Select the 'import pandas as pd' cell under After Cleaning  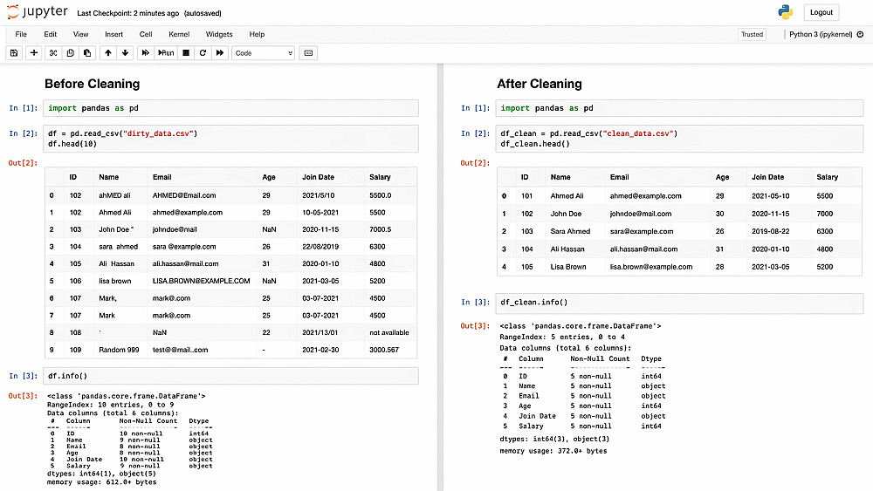coord(679,108)
